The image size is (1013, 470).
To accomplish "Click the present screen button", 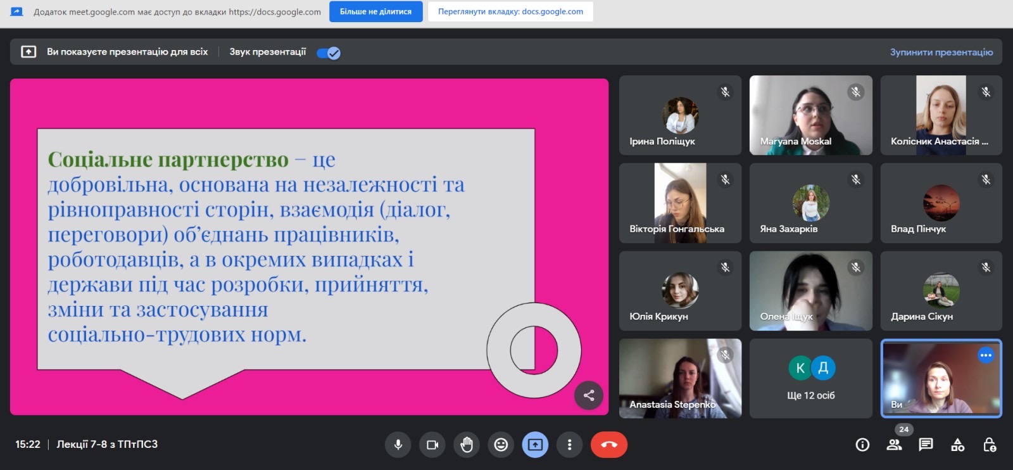I will (x=535, y=445).
